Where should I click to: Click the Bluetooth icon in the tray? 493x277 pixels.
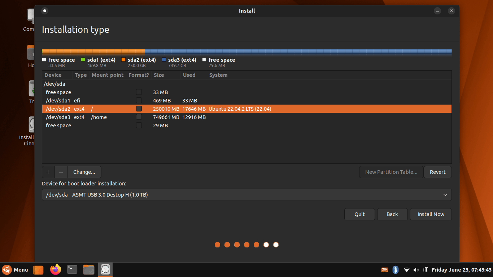396,269
